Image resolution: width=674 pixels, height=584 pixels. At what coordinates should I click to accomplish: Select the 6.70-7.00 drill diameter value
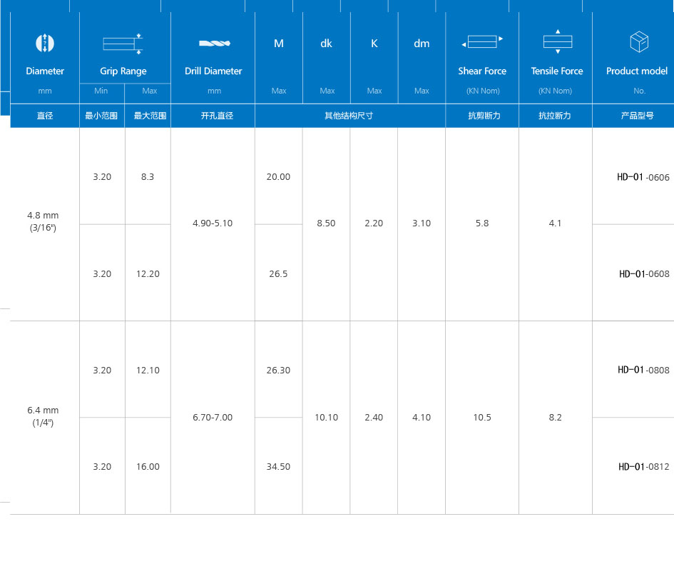213,418
